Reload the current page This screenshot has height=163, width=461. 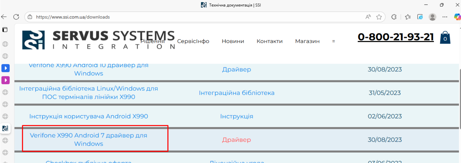coord(16,17)
